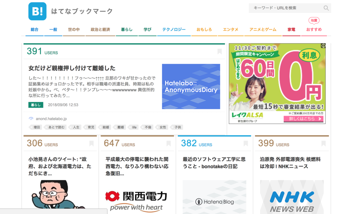Viewport: 356px width, 214px height.
Task: Open the 総合 tab
Action: click(34, 30)
